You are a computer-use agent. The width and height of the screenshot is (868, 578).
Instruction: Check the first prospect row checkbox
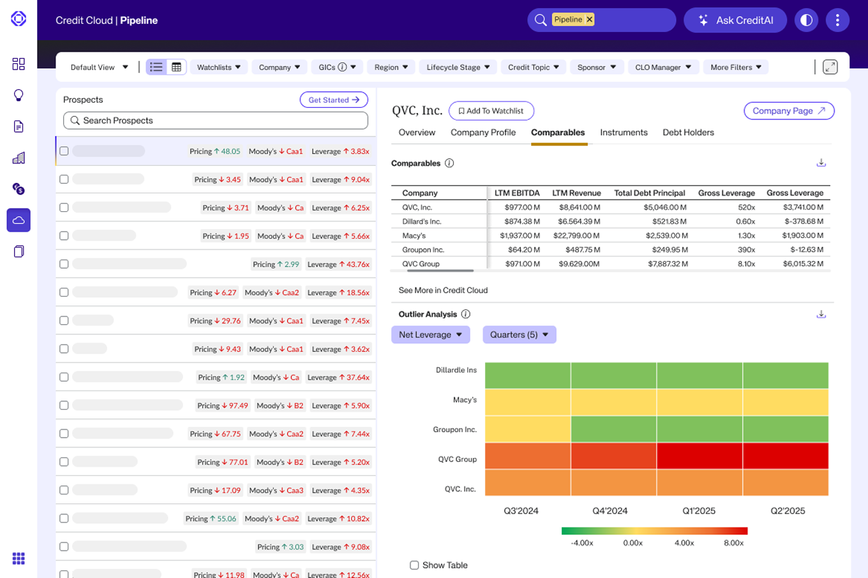tap(64, 151)
